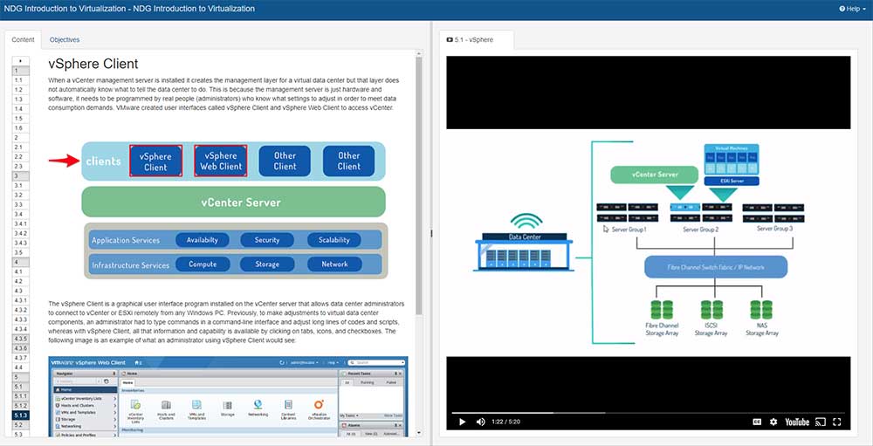Click the up arrow atop section list
This screenshot has height=446, width=873.
(x=21, y=61)
